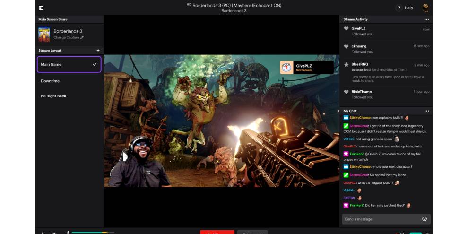Click the Main Screen Share header

(x=53, y=19)
